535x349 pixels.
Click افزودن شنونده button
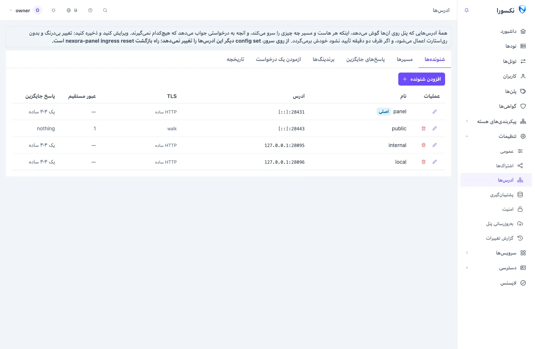[422, 79]
